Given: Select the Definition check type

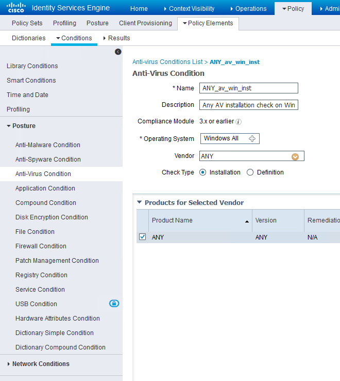Looking at the screenshot, I should pyautogui.click(x=250, y=172).
